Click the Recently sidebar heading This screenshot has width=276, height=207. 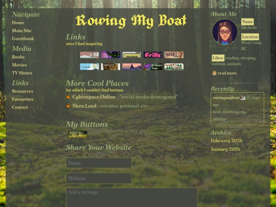(222, 89)
